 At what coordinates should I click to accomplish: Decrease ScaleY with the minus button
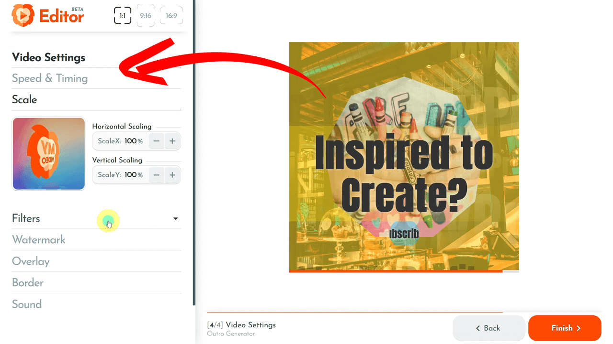coord(157,175)
